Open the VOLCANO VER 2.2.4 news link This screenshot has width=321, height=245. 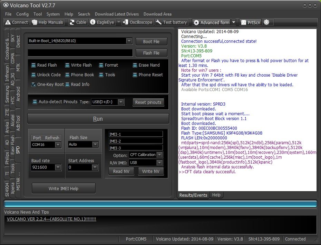tap(51, 219)
